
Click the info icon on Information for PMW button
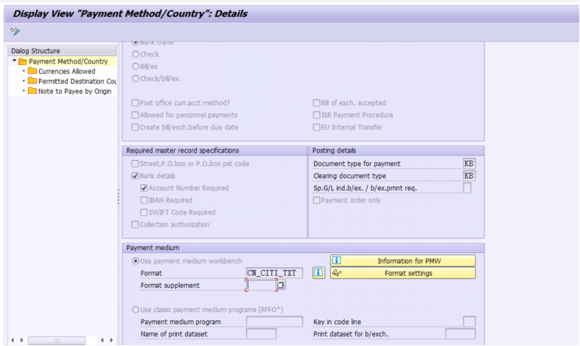(x=336, y=261)
